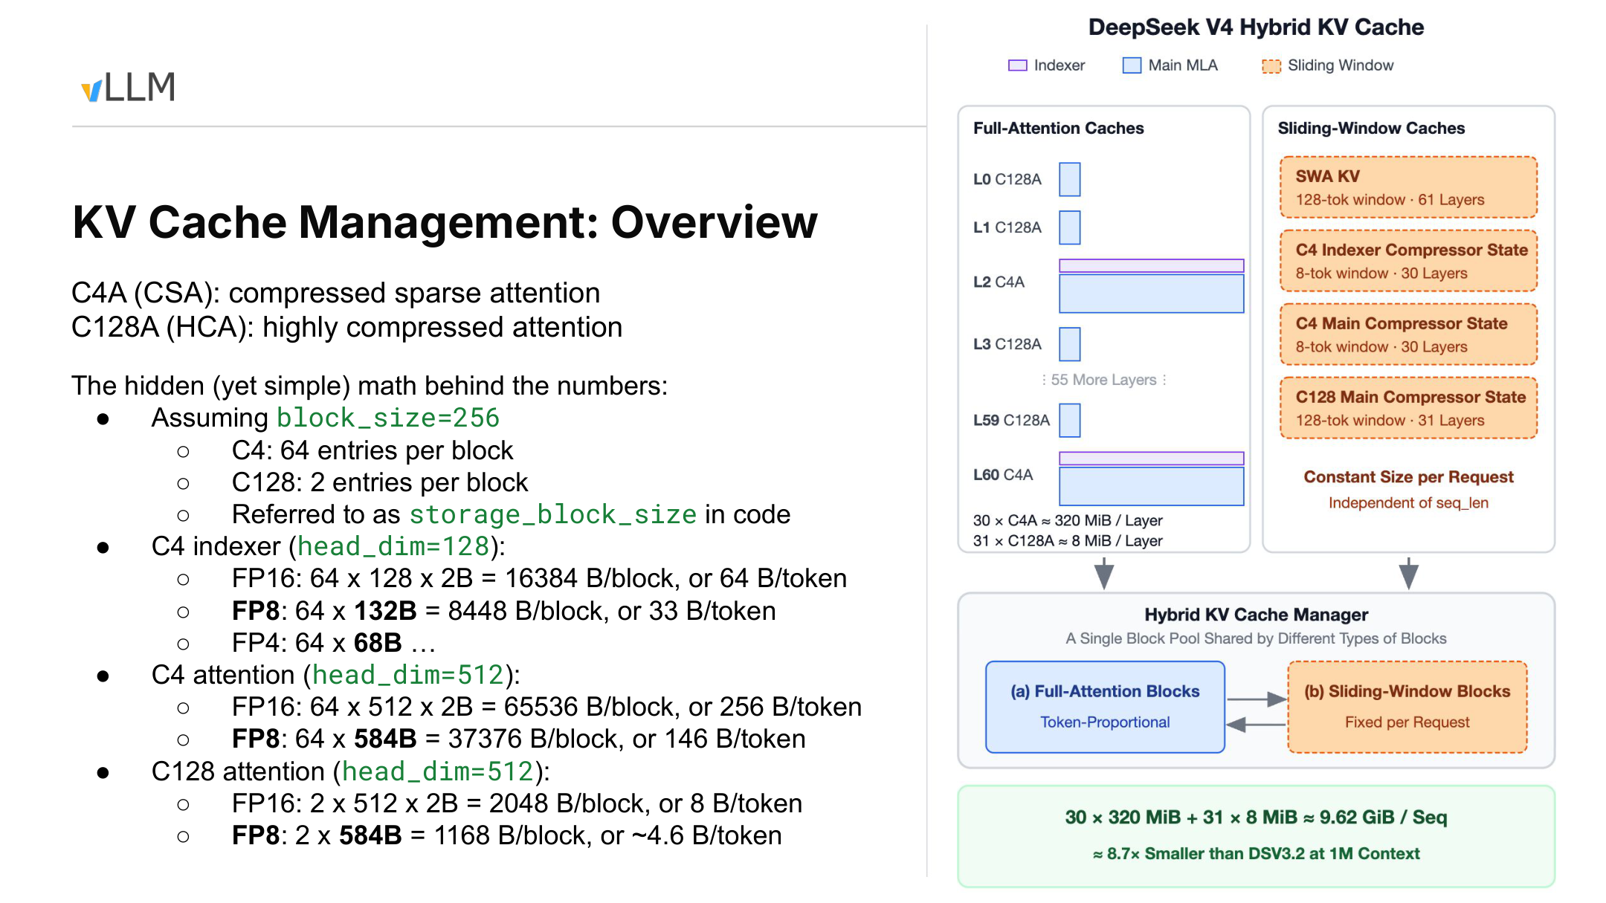Image resolution: width=1606 pixels, height=903 pixels.
Task: Click the head_dim=128 code text
Action: click(393, 546)
